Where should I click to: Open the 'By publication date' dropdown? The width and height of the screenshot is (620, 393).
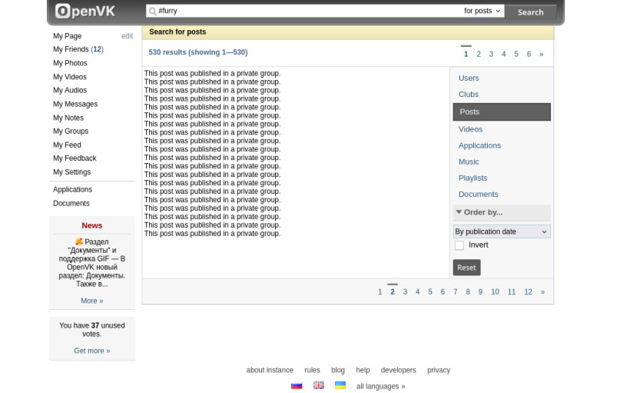pyautogui.click(x=502, y=231)
